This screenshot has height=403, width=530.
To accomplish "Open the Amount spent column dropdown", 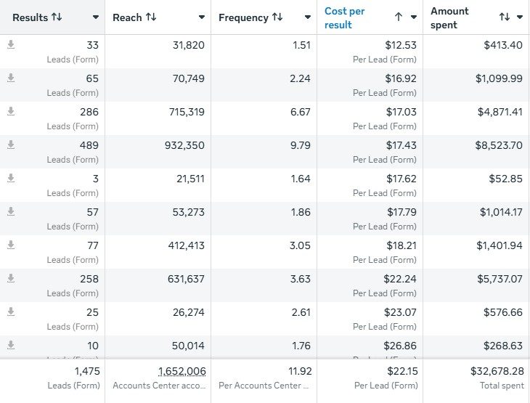I will (x=520, y=17).
